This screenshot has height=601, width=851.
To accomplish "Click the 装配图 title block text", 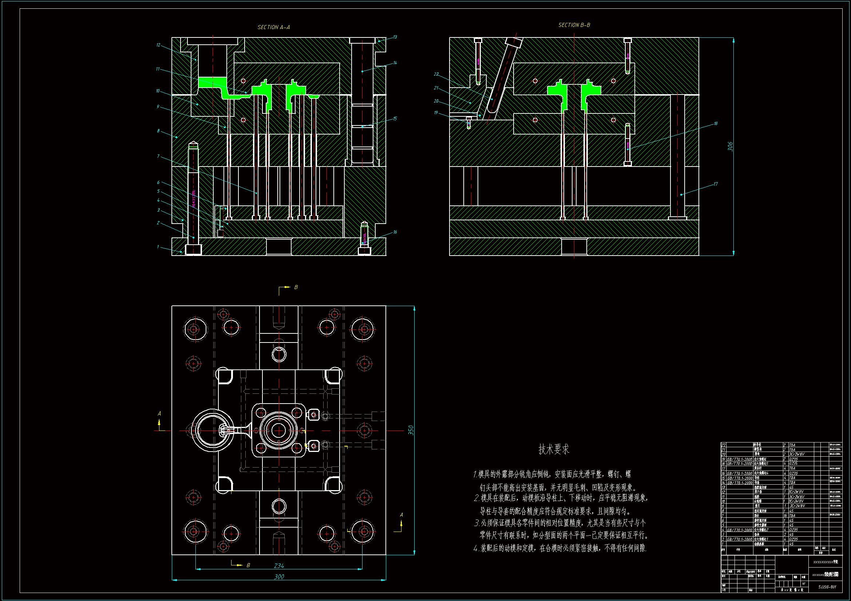I will click(831, 574).
